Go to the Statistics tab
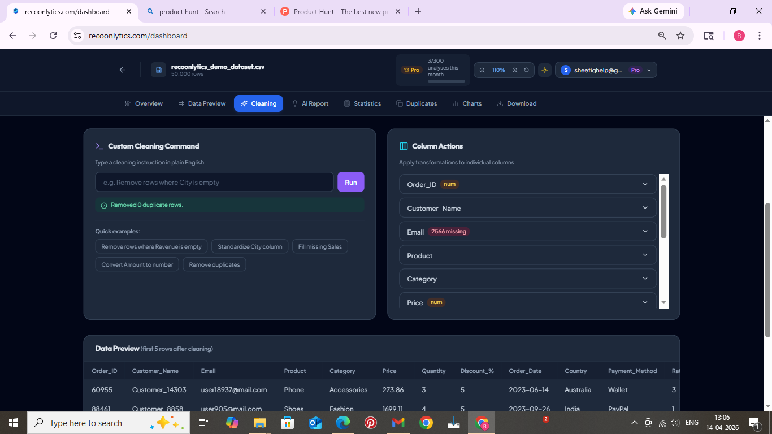Viewport: 772px width, 434px height. (x=362, y=103)
